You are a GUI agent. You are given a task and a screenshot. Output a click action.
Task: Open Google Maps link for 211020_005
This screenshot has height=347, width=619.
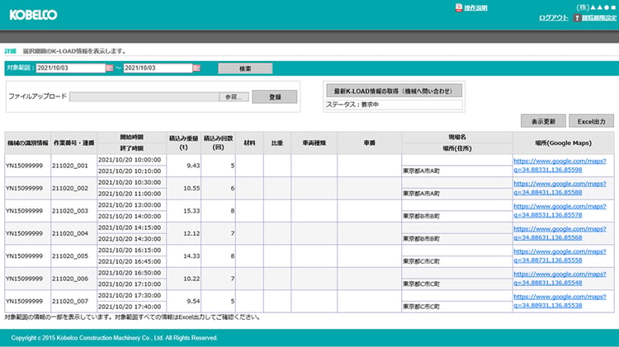tap(560, 256)
